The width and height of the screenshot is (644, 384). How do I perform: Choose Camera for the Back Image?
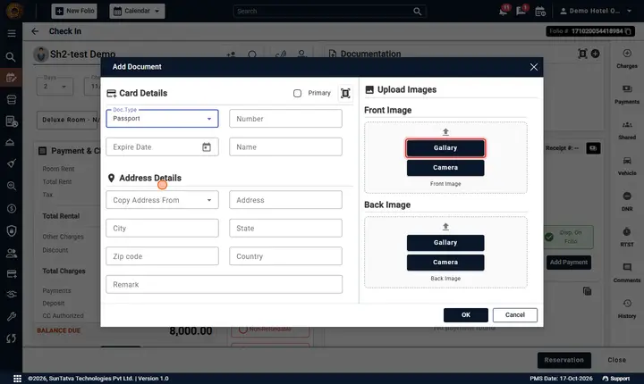click(x=445, y=263)
